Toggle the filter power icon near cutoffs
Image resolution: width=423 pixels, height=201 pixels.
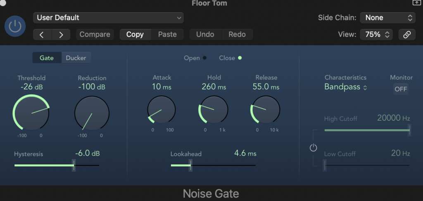(313, 148)
